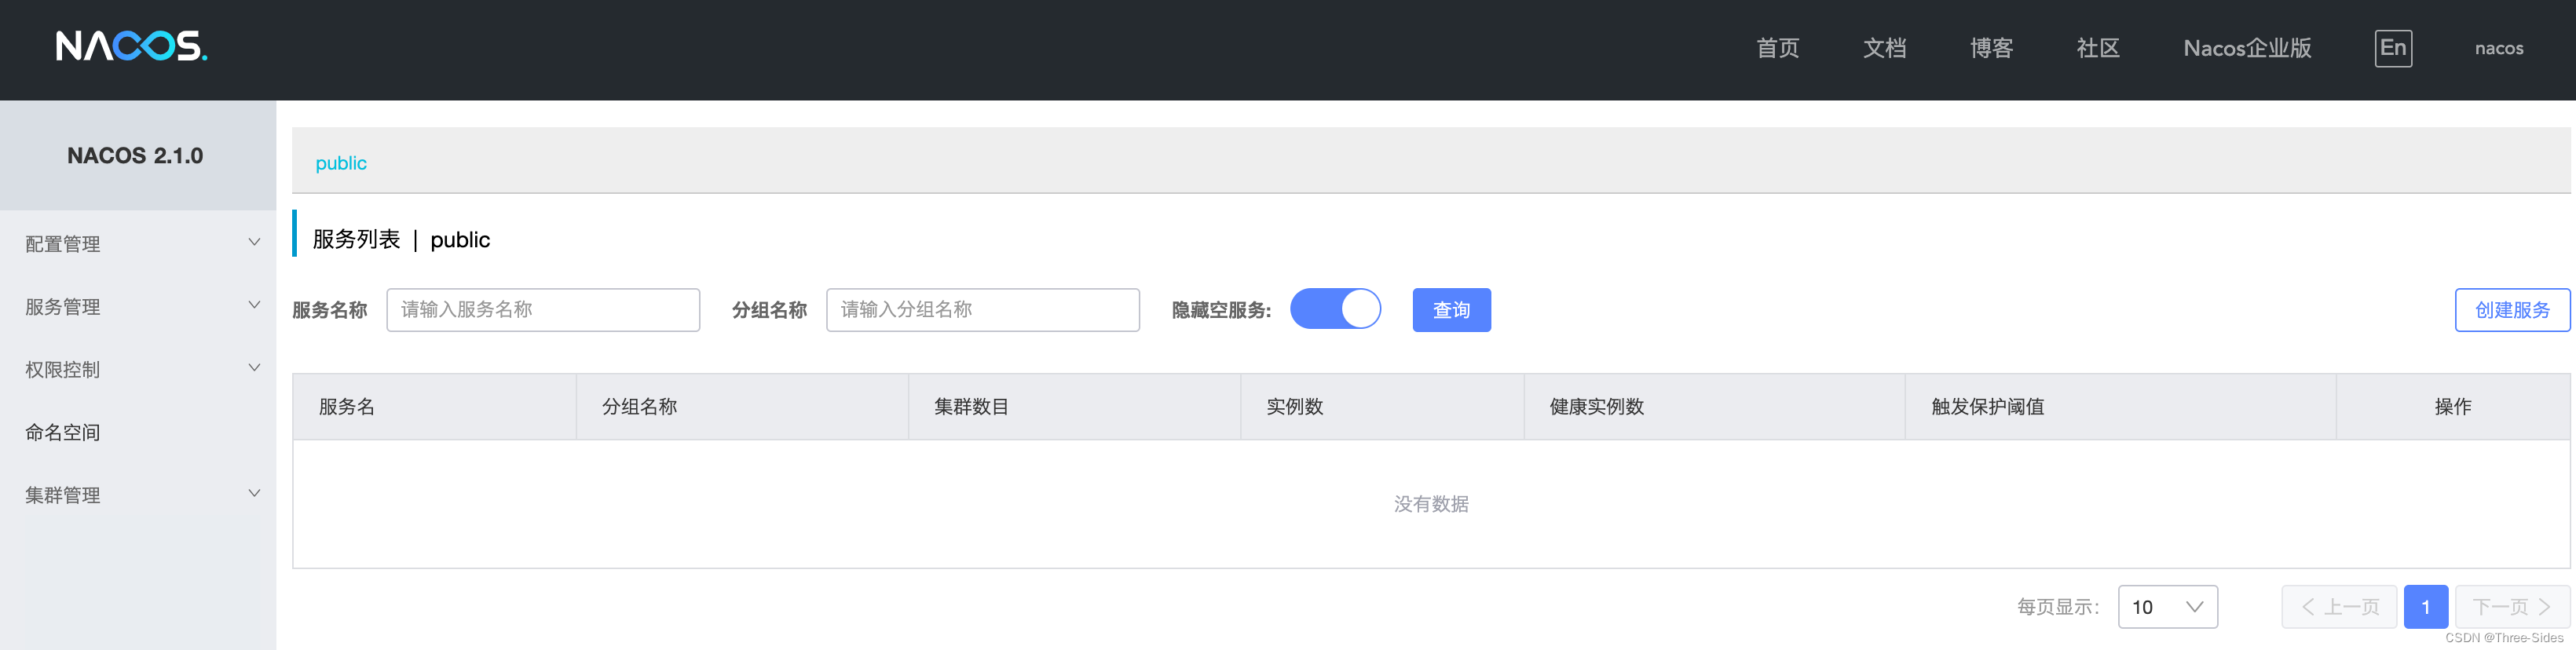Click the 没有数据 empty table message
The width and height of the screenshot is (2576, 650).
1431,504
